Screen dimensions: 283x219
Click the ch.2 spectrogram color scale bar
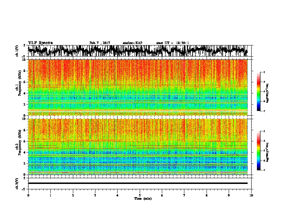(258, 151)
